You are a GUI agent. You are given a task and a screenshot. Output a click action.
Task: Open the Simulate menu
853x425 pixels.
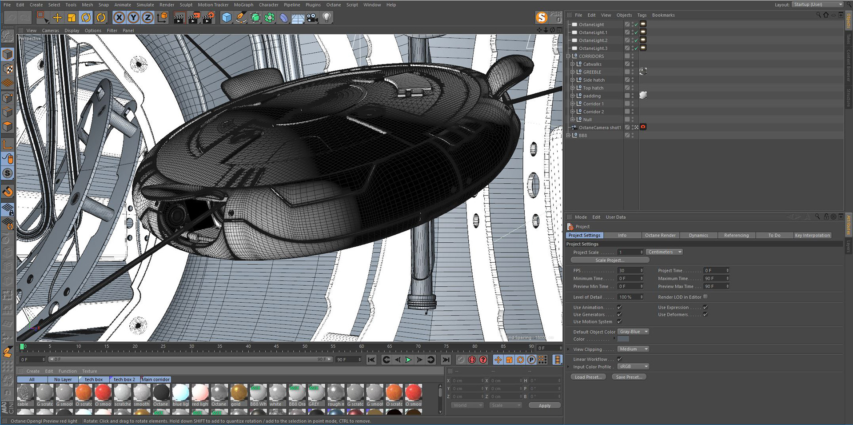point(145,5)
